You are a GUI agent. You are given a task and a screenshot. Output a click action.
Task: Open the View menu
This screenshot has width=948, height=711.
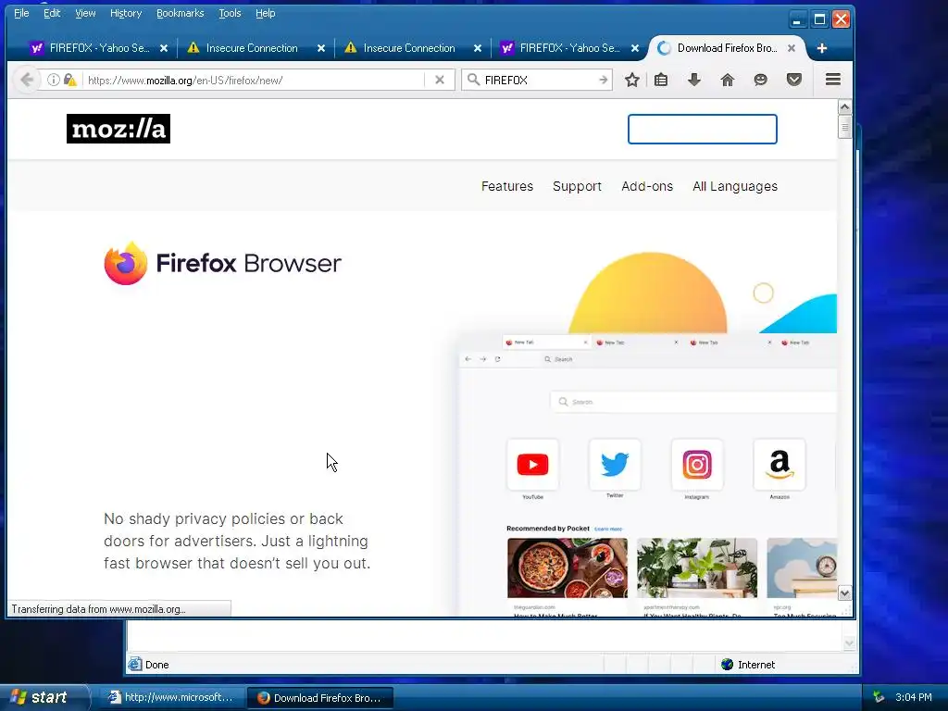coord(85,13)
